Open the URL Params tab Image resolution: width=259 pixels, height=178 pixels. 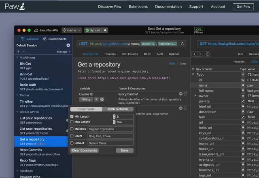tap(129, 54)
